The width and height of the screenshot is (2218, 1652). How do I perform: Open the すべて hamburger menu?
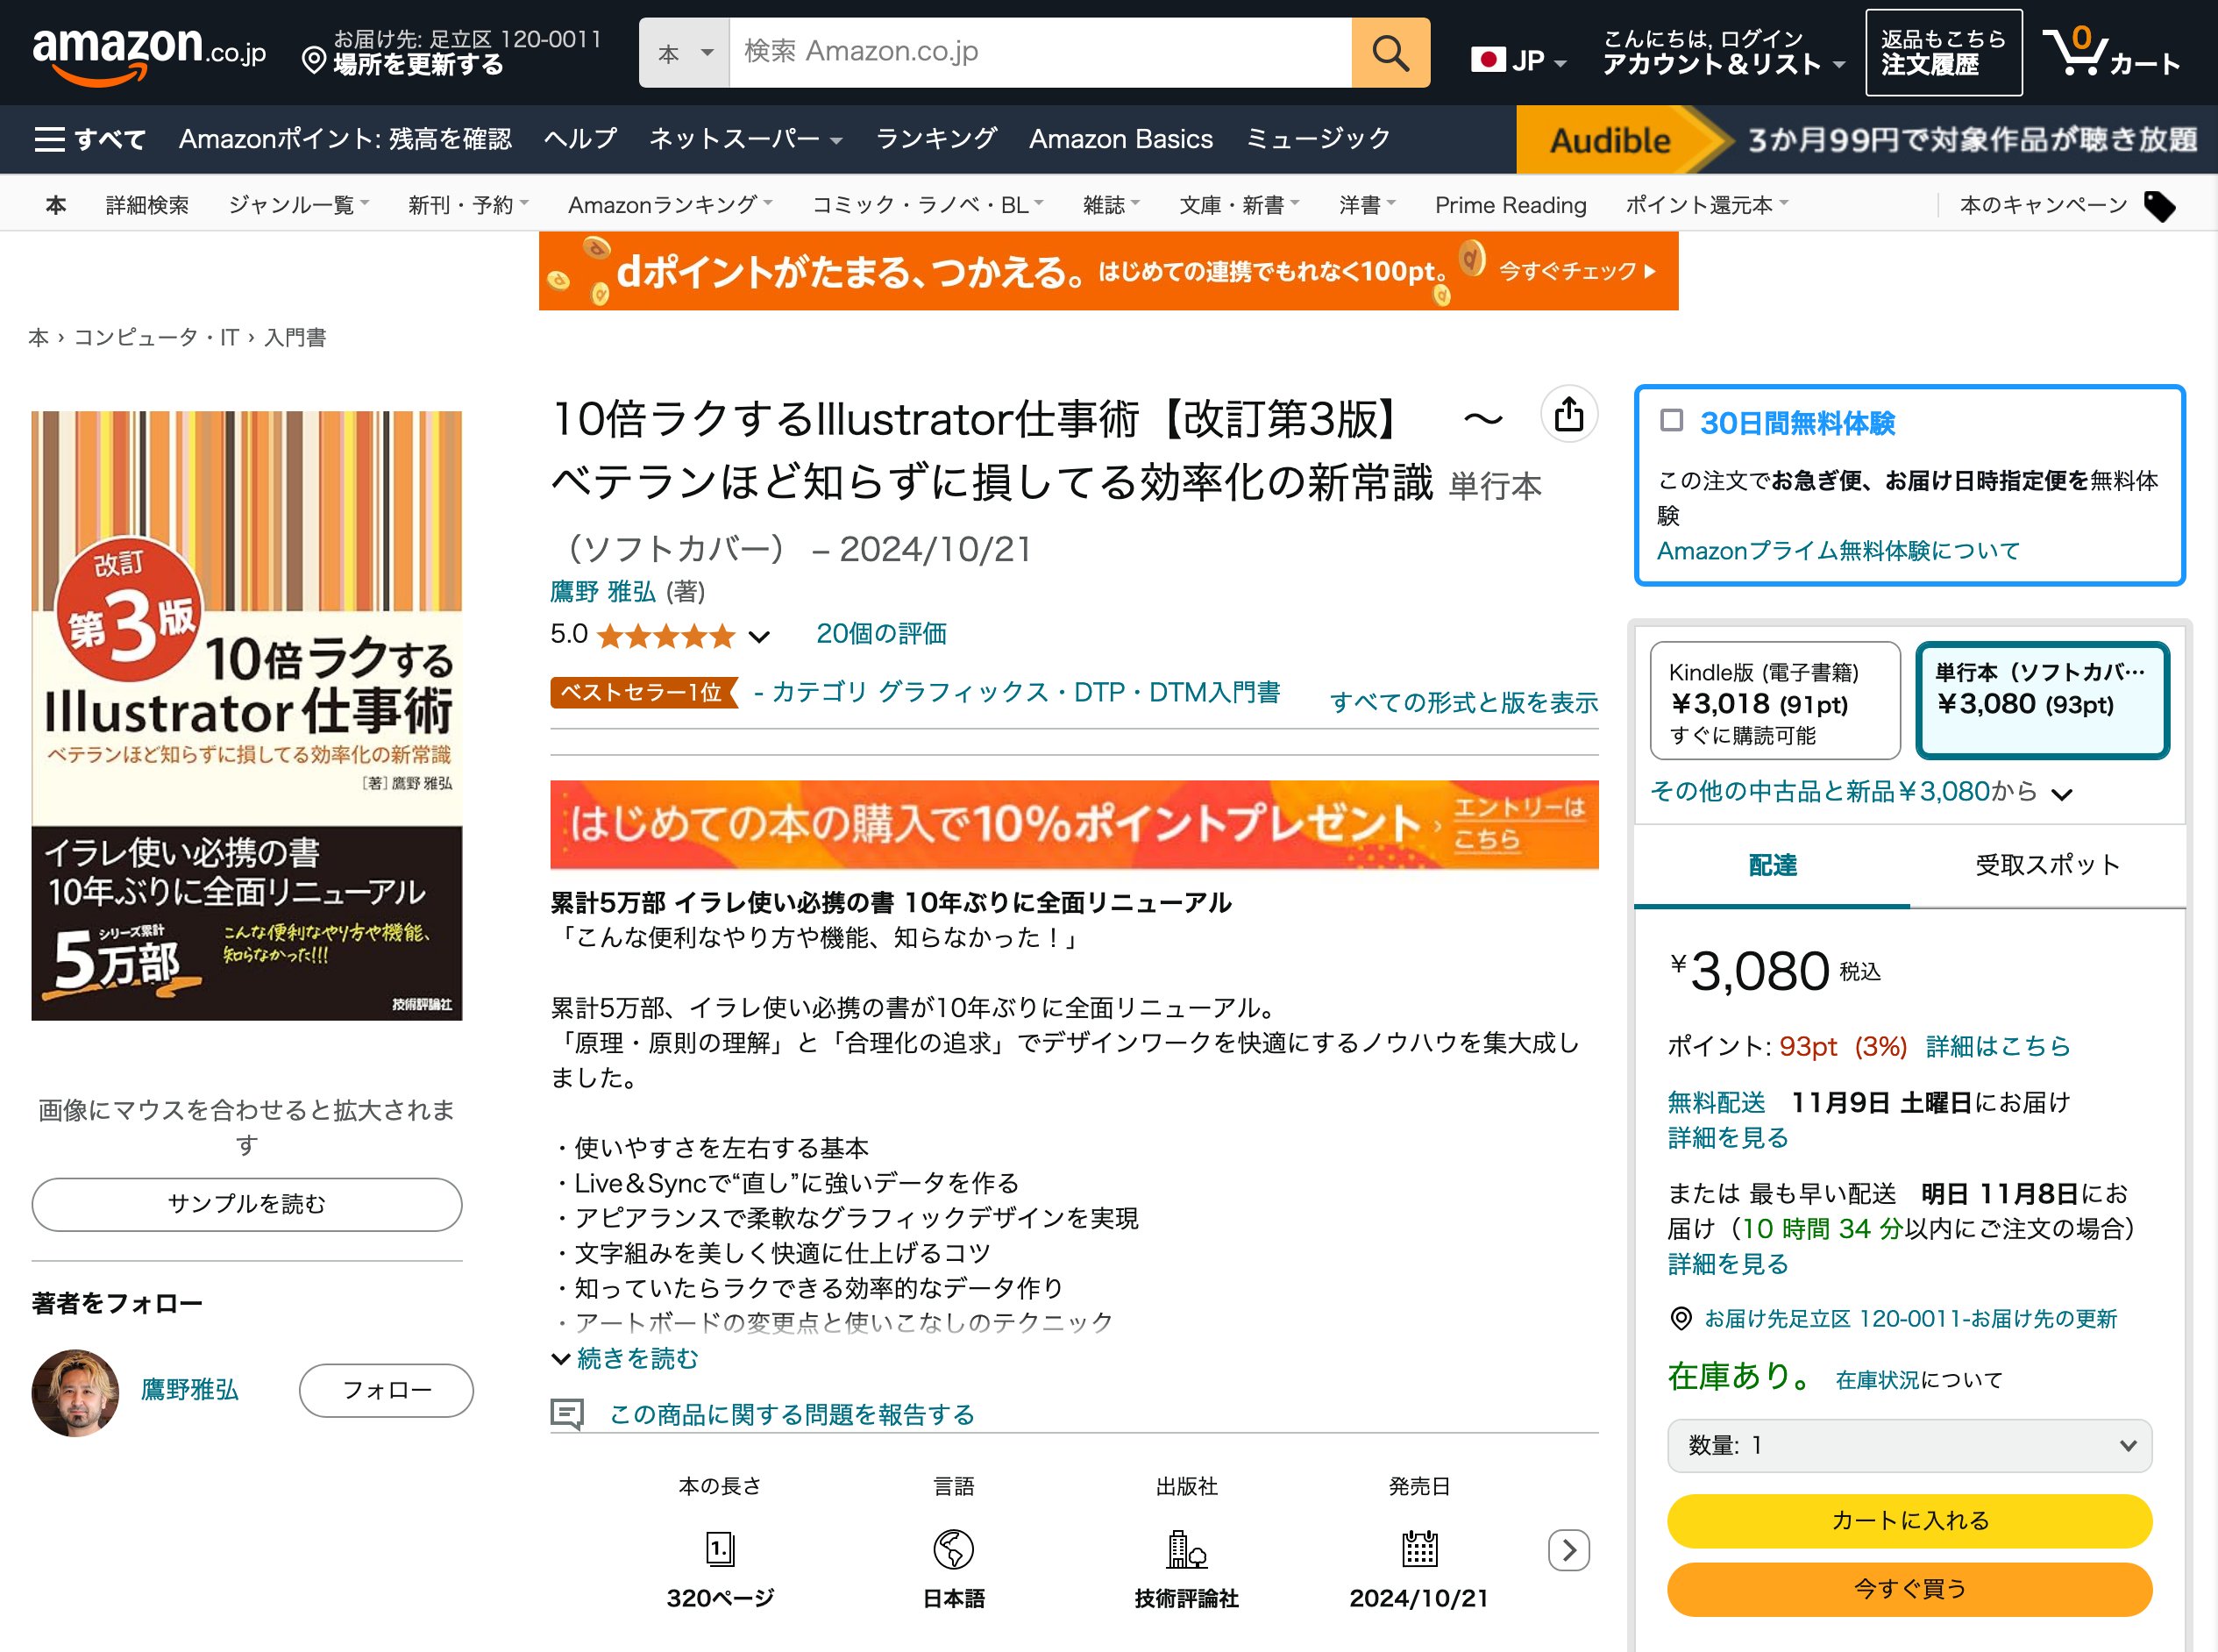click(x=90, y=139)
